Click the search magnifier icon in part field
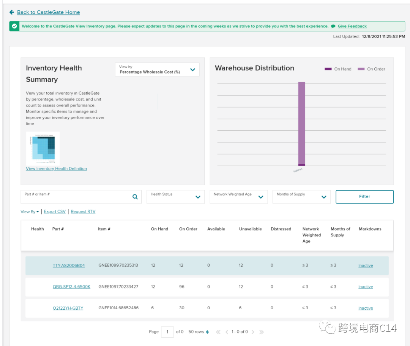The image size is (410, 346). (135, 197)
